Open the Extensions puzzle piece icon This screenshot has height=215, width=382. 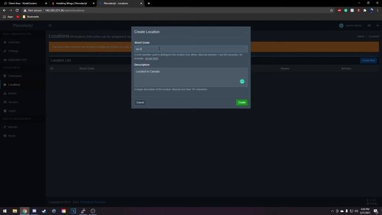coord(365,11)
